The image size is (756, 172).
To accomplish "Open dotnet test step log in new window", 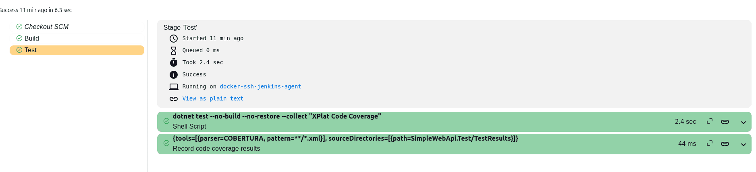I will [x=710, y=121].
